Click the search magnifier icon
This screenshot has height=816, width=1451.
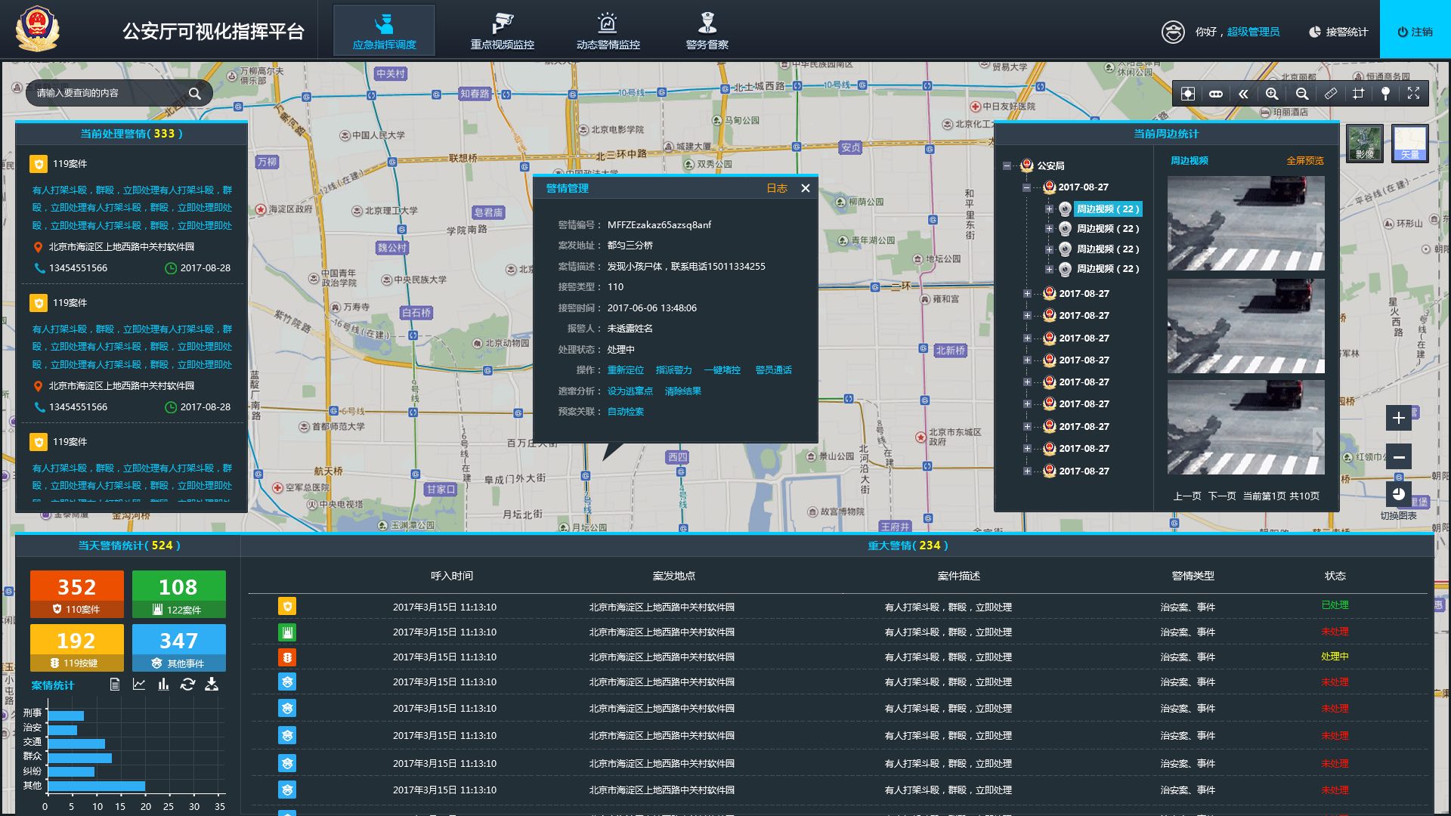point(194,94)
